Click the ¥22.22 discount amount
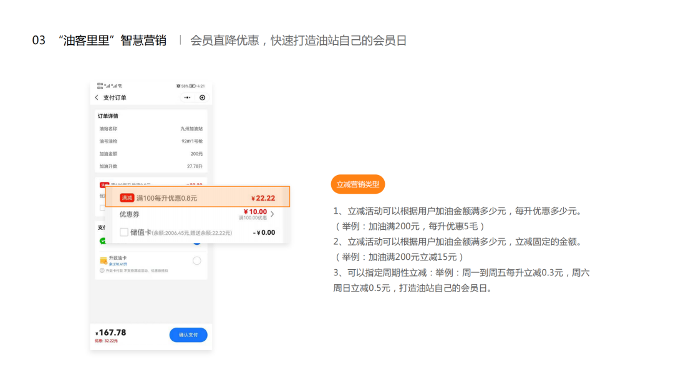The image size is (686, 385). pos(263,198)
